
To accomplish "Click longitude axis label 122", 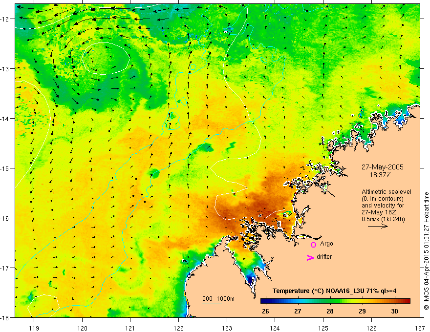I will [x=178, y=328].
